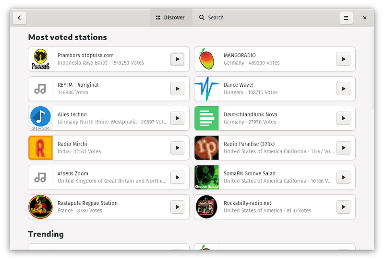
Task: Click the Germany · 27958 Votes subtitle
Action: 250,122
